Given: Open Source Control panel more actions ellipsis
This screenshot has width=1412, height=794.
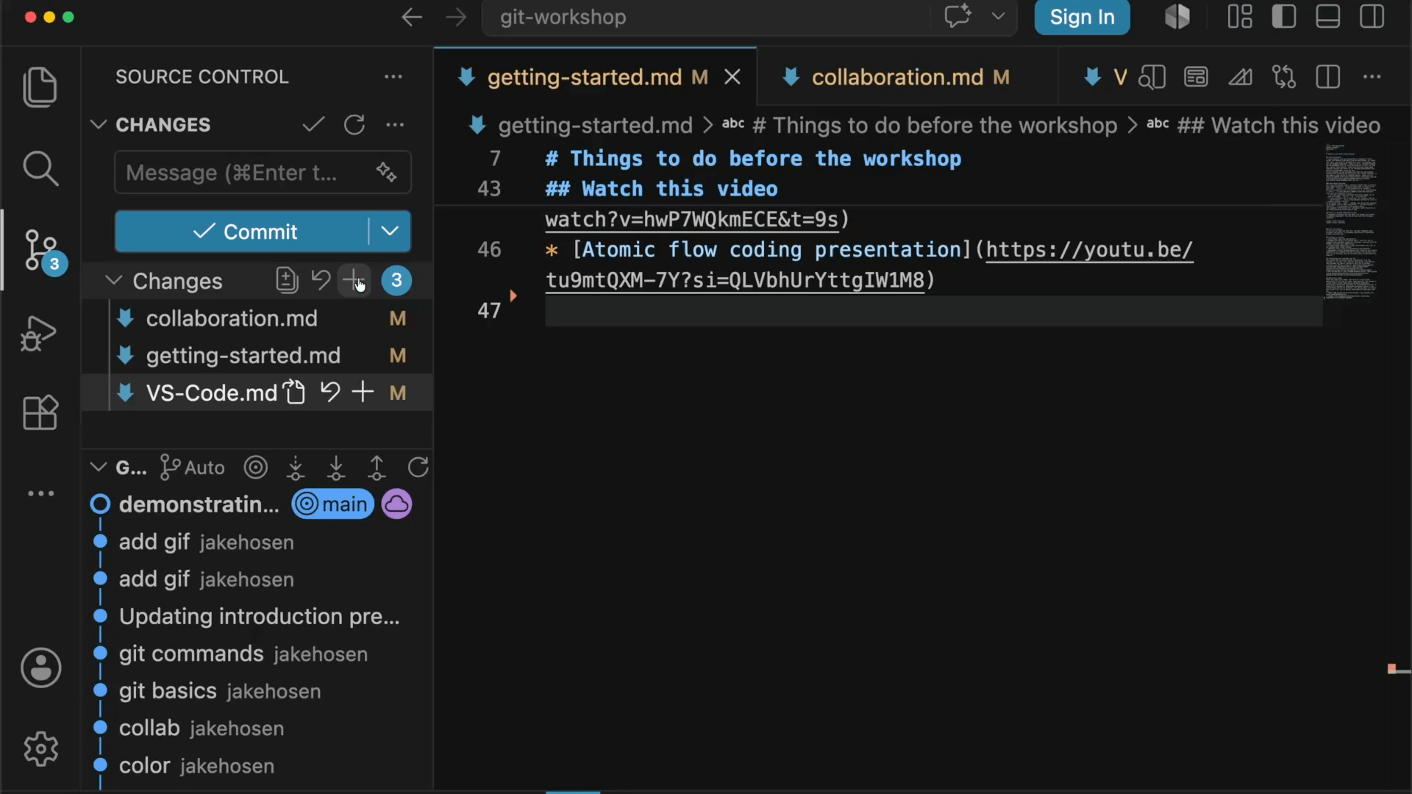Looking at the screenshot, I should coord(393,76).
